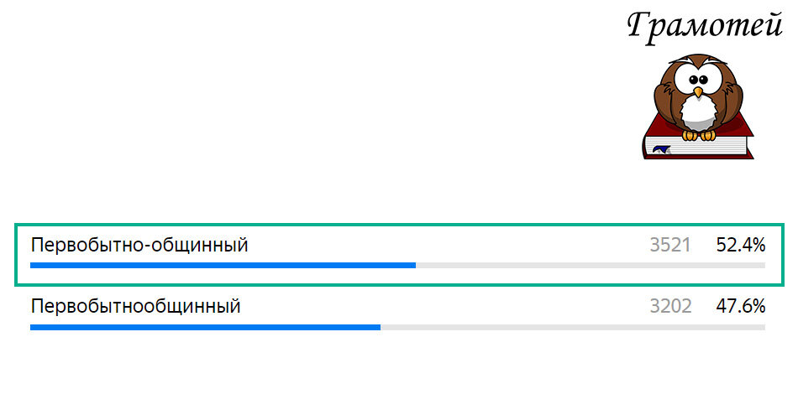Click the owl mascot image
Screen dimensions: 798x420
click(x=698, y=106)
